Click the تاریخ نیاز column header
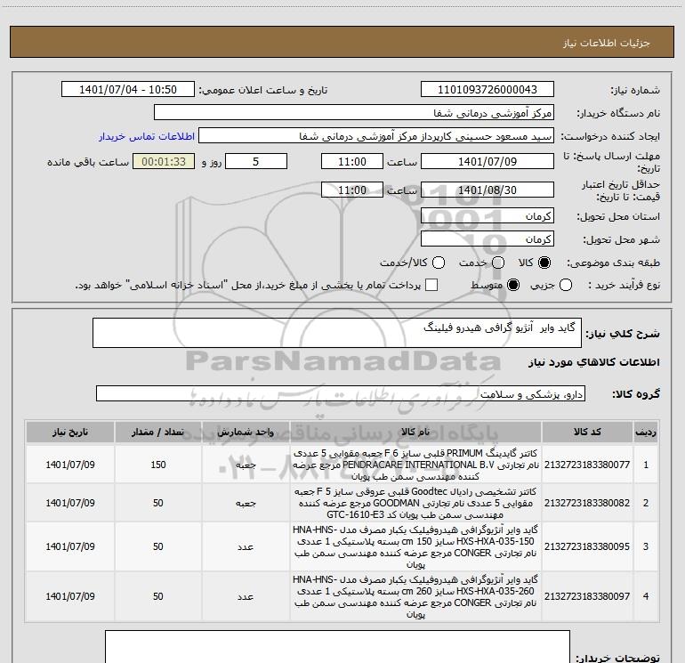Image resolution: width=685 pixels, height=663 pixels. point(70,432)
